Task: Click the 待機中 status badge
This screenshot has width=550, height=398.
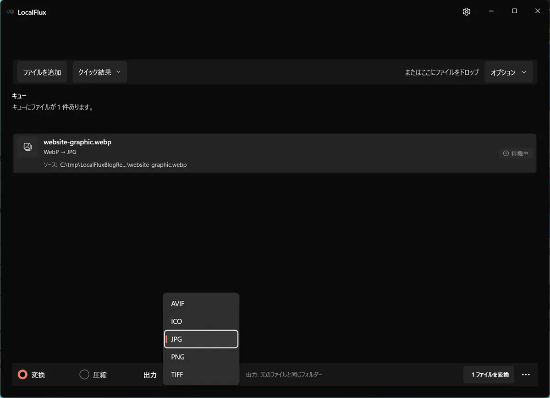Action: tap(516, 153)
